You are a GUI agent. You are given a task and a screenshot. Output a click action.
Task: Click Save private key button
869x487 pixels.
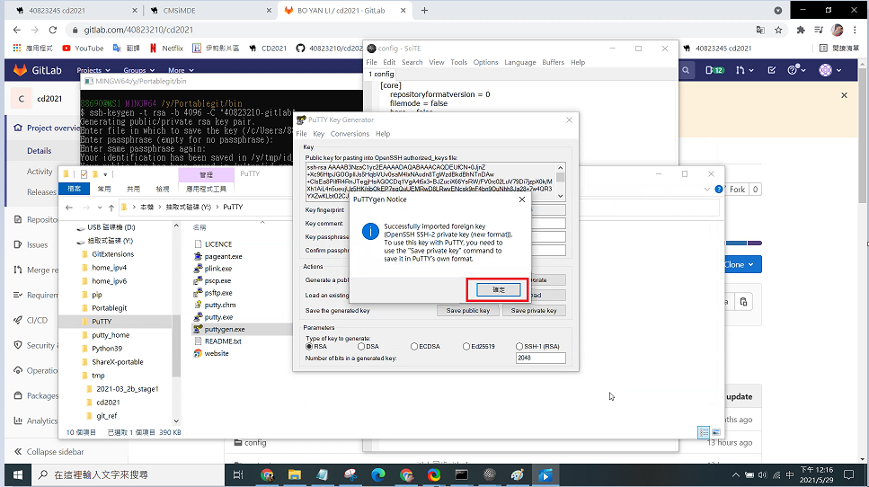[534, 311]
